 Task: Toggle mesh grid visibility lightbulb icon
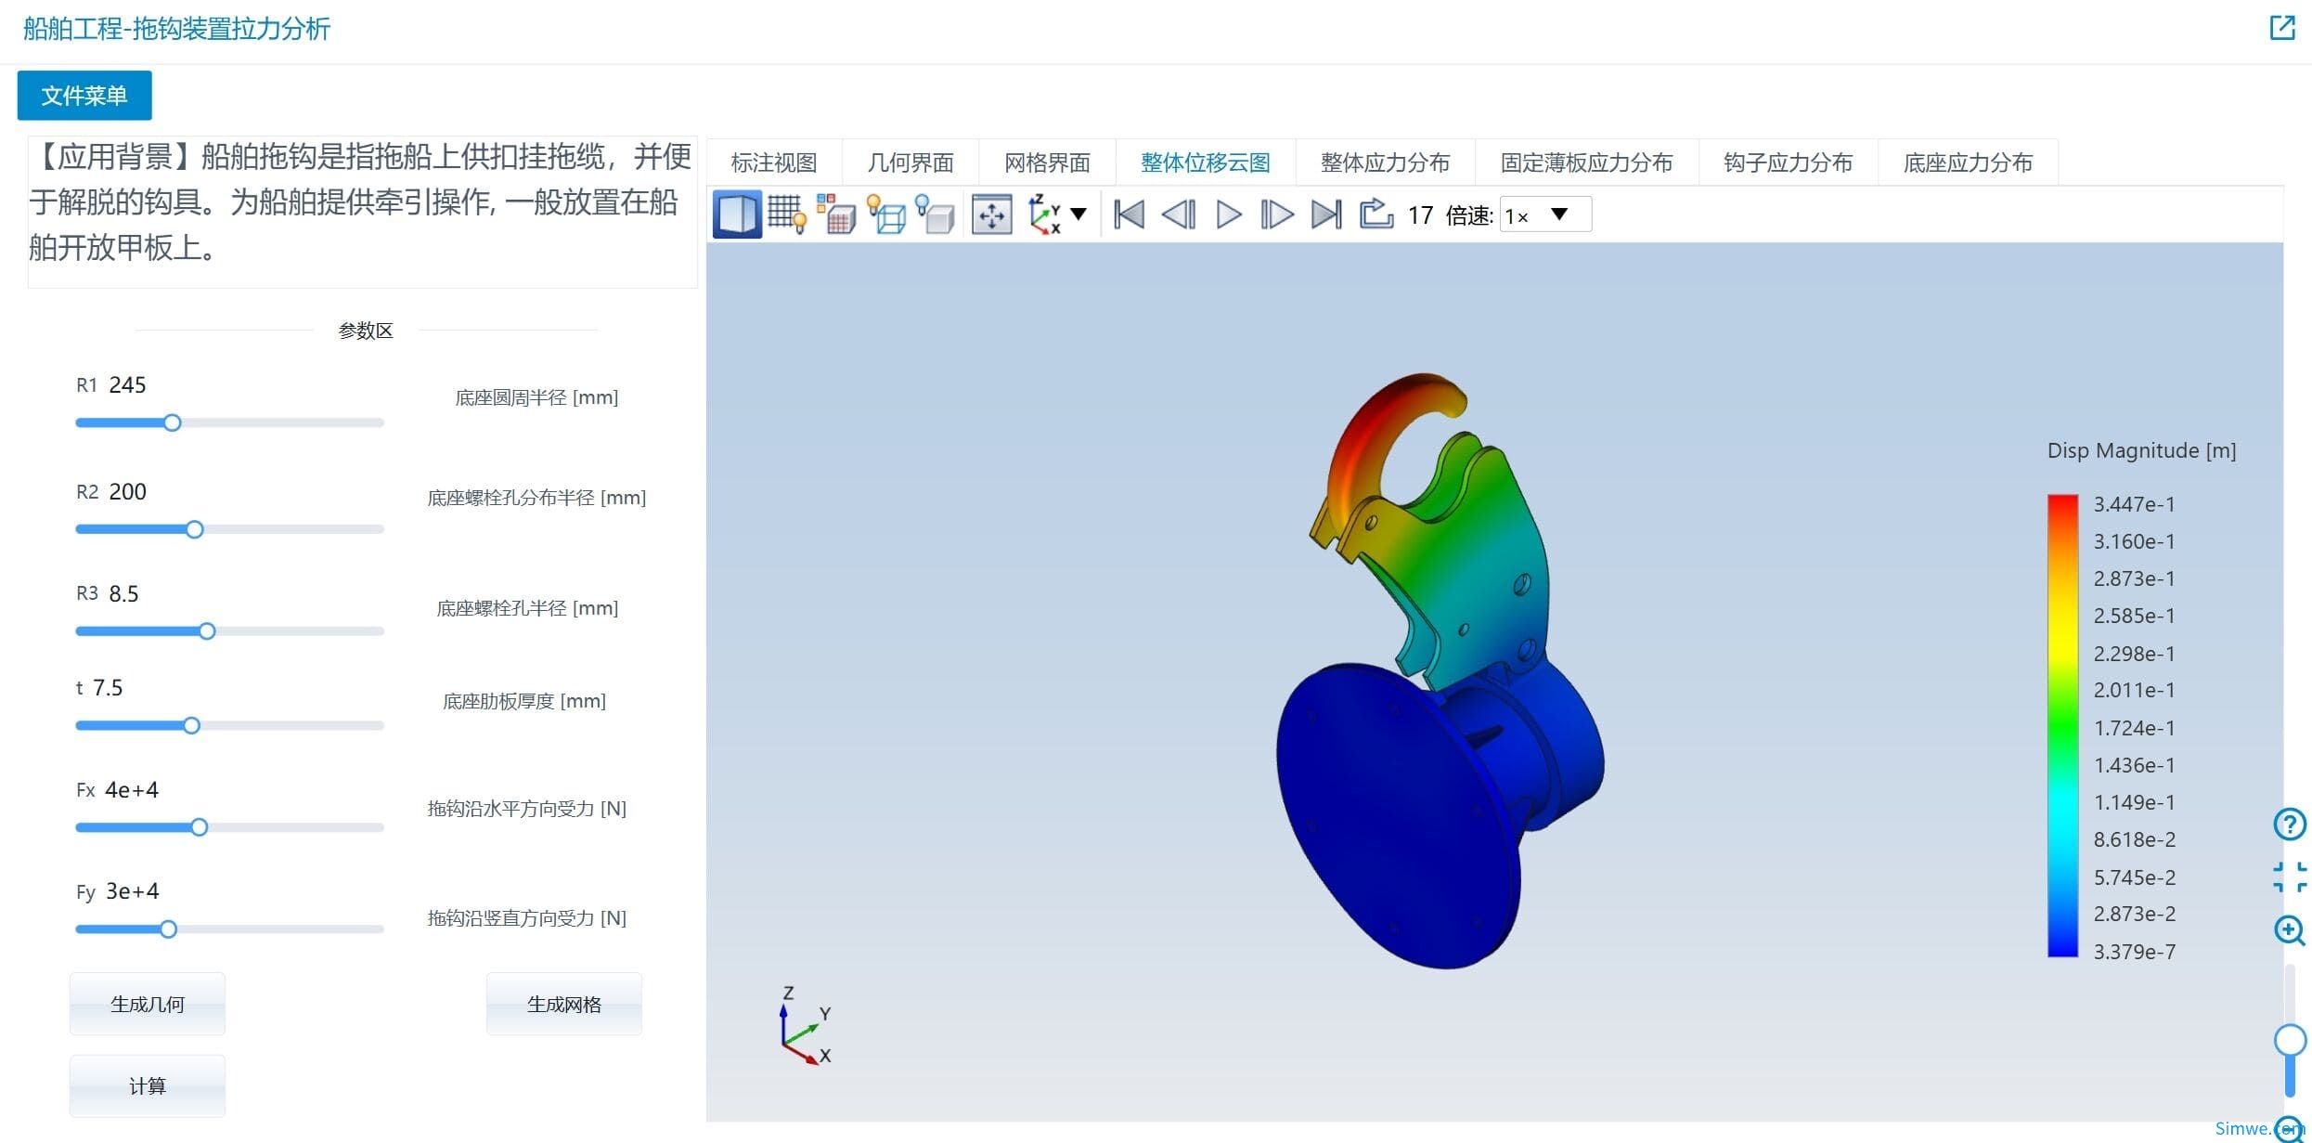[787, 214]
